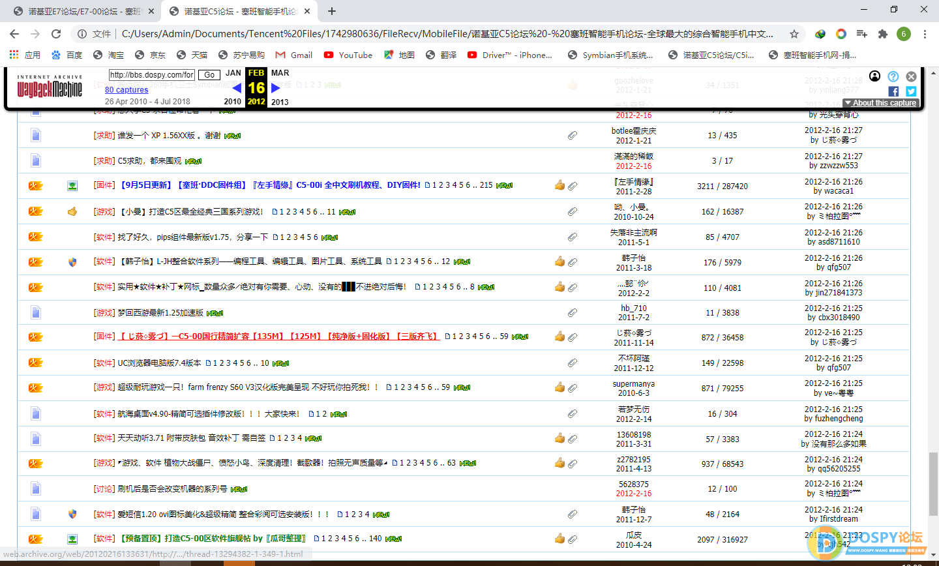The image size is (939, 566).
Task: Open author profile supermanya
Action: coord(634,384)
